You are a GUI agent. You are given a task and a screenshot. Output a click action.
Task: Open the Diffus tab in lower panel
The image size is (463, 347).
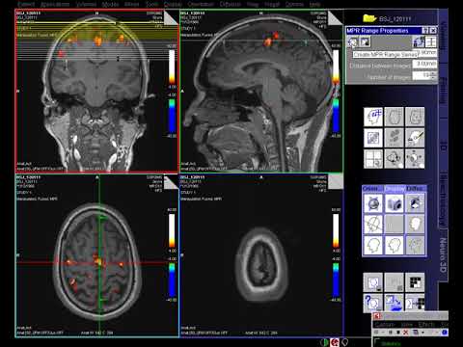[416, 189]
